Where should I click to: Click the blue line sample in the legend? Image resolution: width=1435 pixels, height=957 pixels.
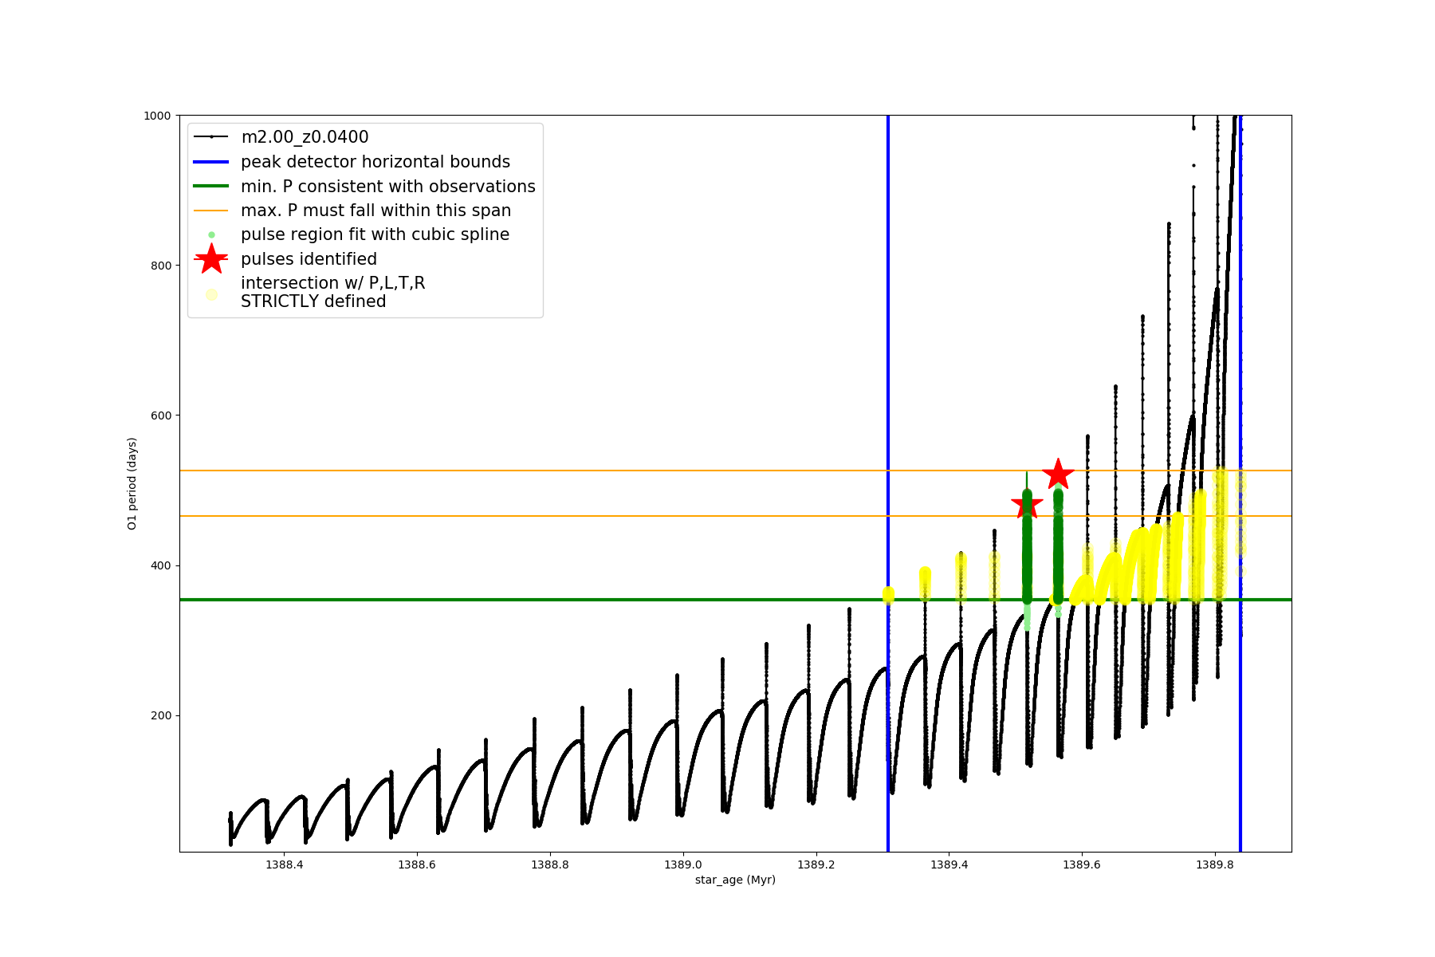click(x=211, y=162)
